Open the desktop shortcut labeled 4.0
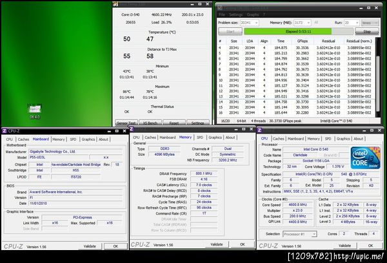 click(x=35, y=110)
